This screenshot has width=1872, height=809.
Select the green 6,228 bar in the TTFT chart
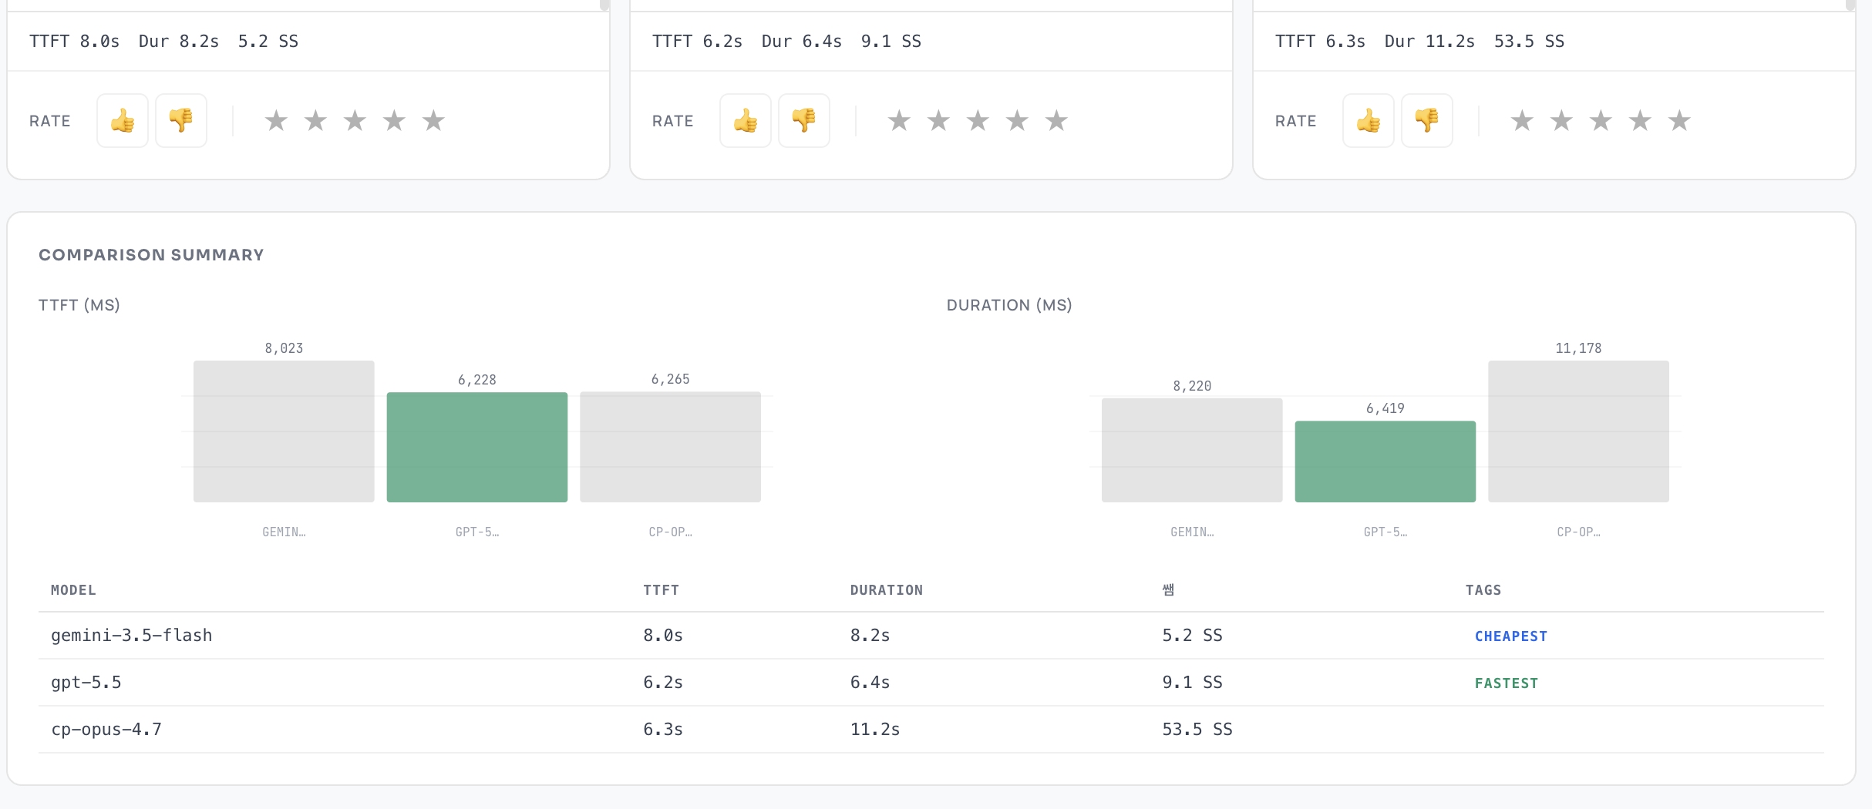click(x=477, y=447)
